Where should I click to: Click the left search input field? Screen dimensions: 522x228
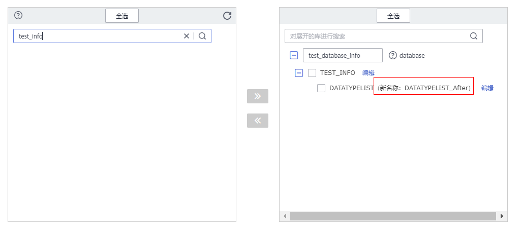point(97,36)
